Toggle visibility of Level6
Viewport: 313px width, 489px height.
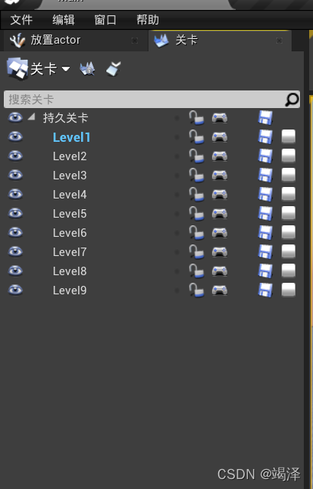(15, 232)
